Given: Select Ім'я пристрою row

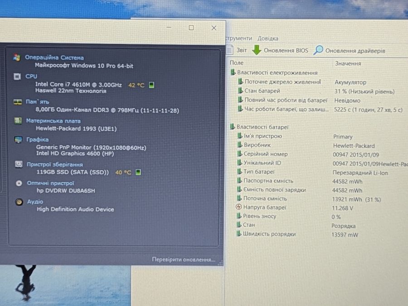Looking at the screenshot, I should coord(320,136).
